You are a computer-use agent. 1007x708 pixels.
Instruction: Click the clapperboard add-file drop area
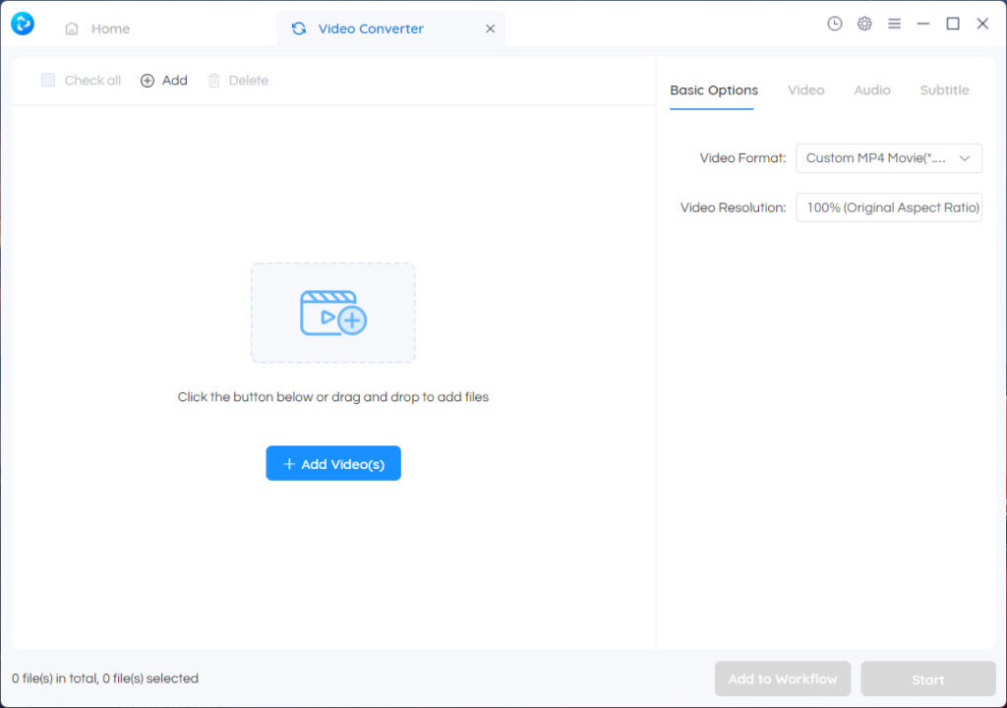coord(332,313)
